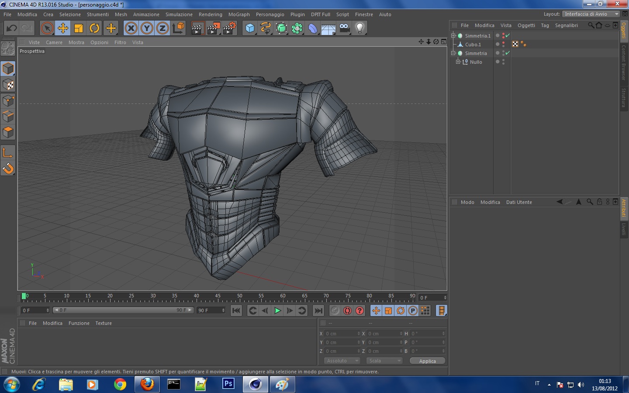Toggle Z axis lock
Viewport: 629px width, 393px height.
pos(162,28)
